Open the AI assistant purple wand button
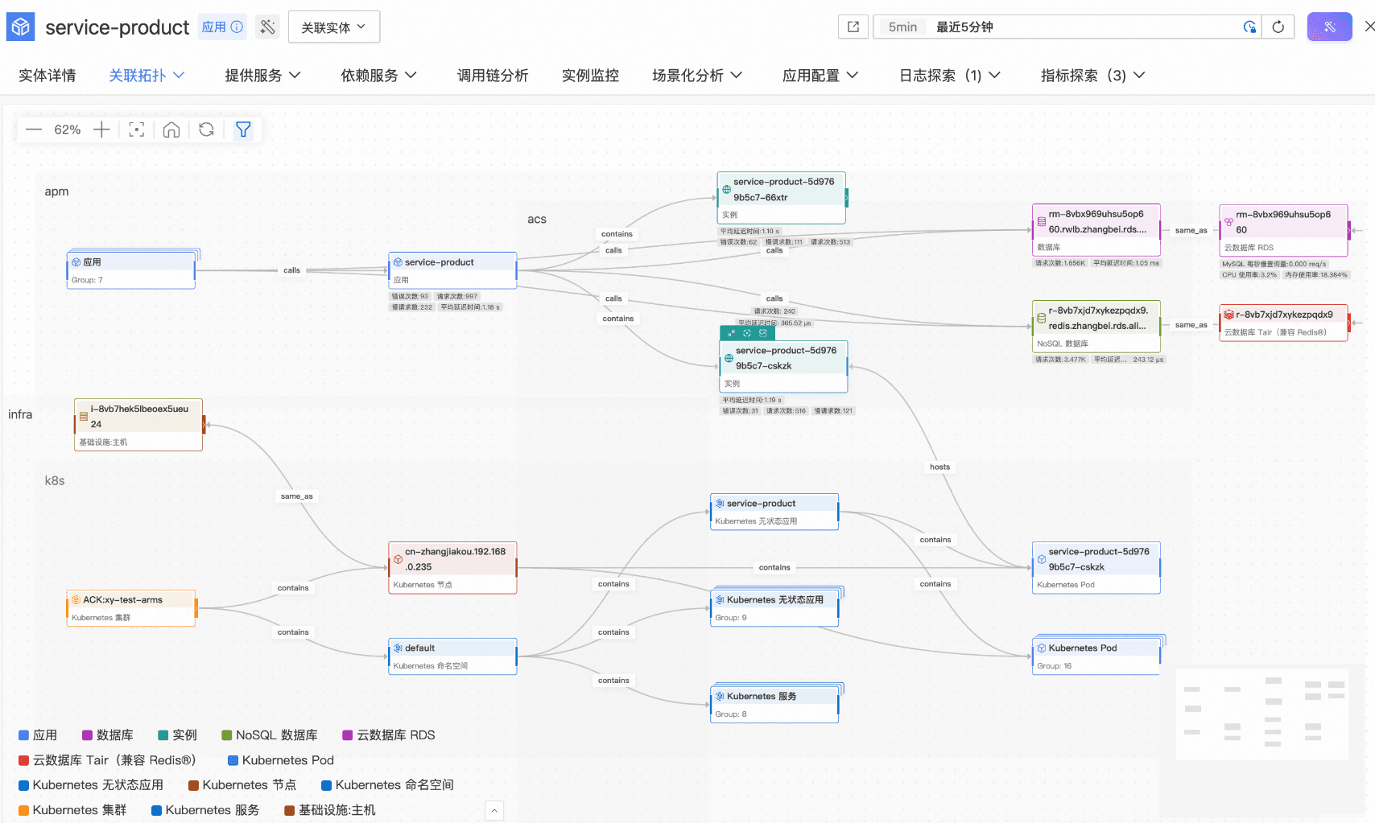This screenshot has height=823, width=1375. 1329,27
